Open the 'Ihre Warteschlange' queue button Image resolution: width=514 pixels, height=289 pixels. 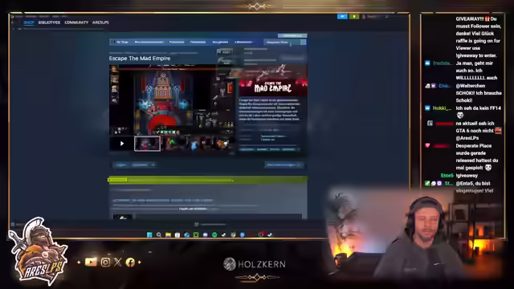click(x=284, y=165)
